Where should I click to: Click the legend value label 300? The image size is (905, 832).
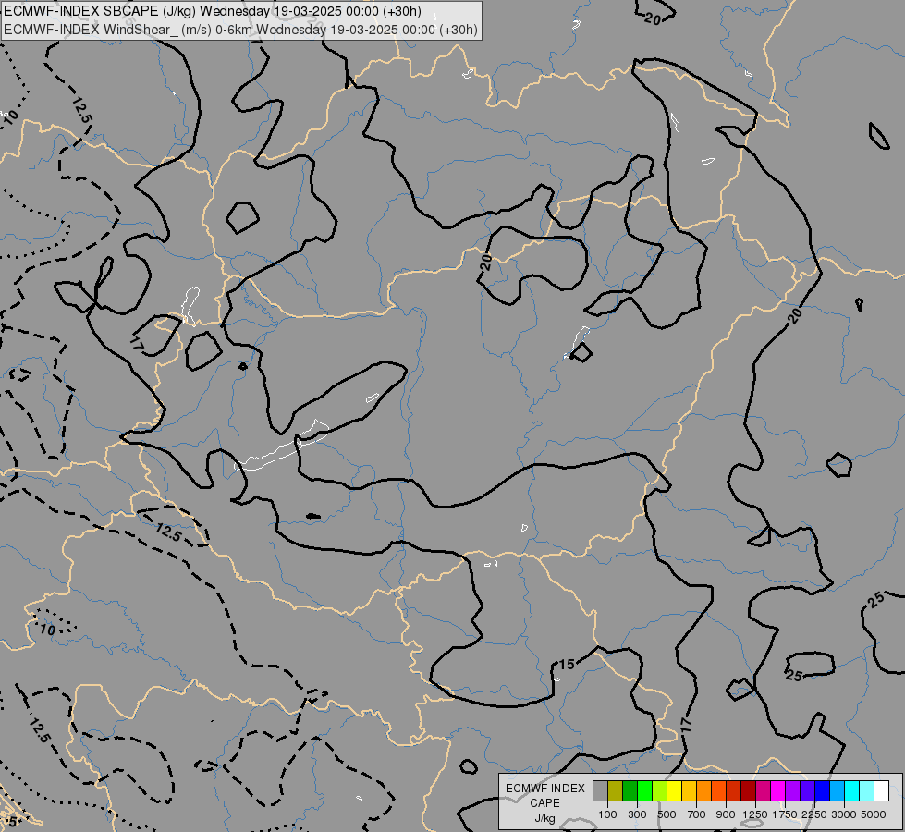coord(637,814)
